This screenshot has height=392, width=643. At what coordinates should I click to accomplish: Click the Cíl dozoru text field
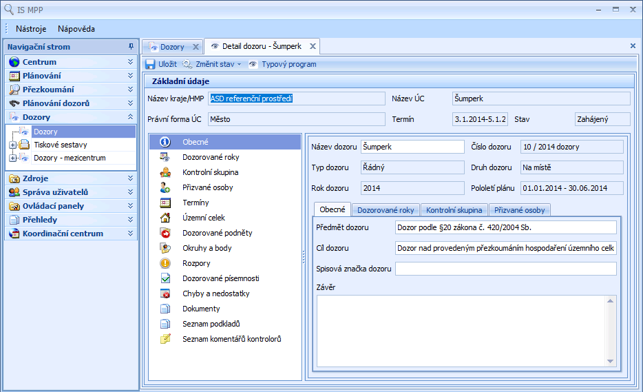tap(505, 248)
